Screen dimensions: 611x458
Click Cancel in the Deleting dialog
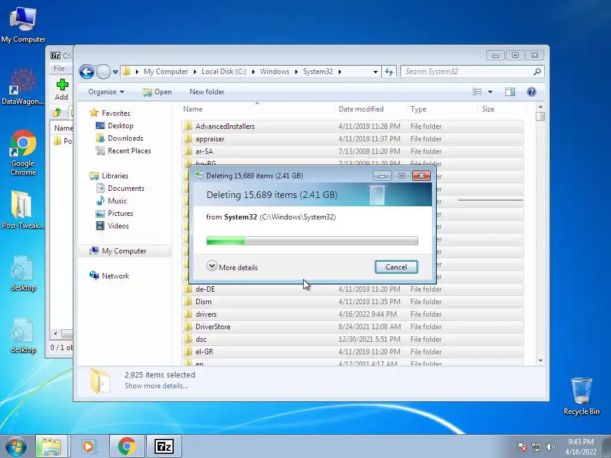[x=396, y=267]
